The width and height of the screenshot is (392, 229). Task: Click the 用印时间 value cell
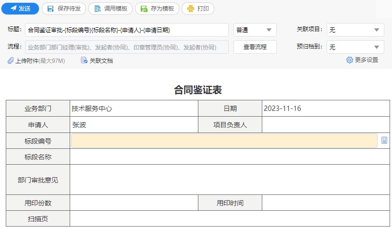326,203
